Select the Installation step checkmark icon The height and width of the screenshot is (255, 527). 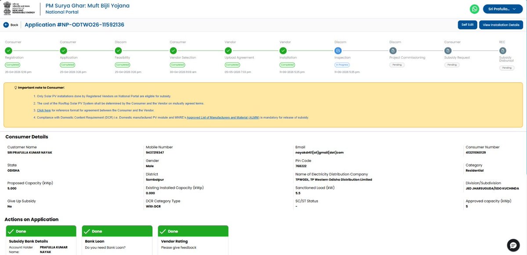click(x=283, y=50)
